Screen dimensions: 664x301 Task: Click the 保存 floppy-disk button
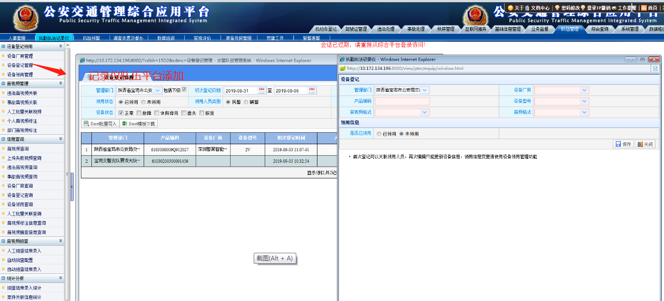623,144
